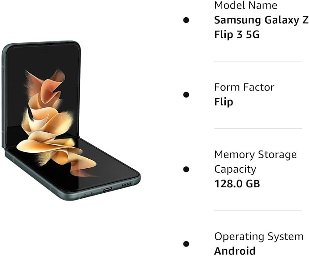Click the Samsung Galaxy Z Flip 3 5G text

pos(261,27)
